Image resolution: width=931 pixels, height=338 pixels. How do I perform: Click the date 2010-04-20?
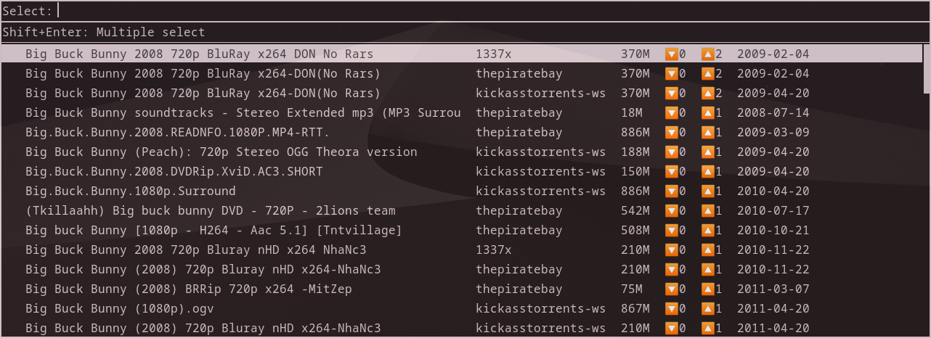click(773, 191)
